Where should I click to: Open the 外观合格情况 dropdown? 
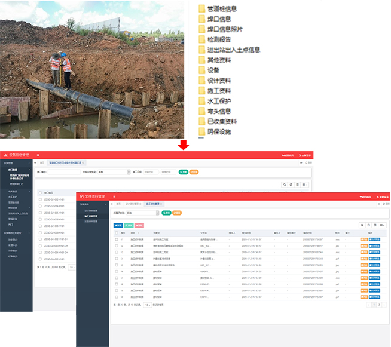pyautogui.click(x=114, y=172)
